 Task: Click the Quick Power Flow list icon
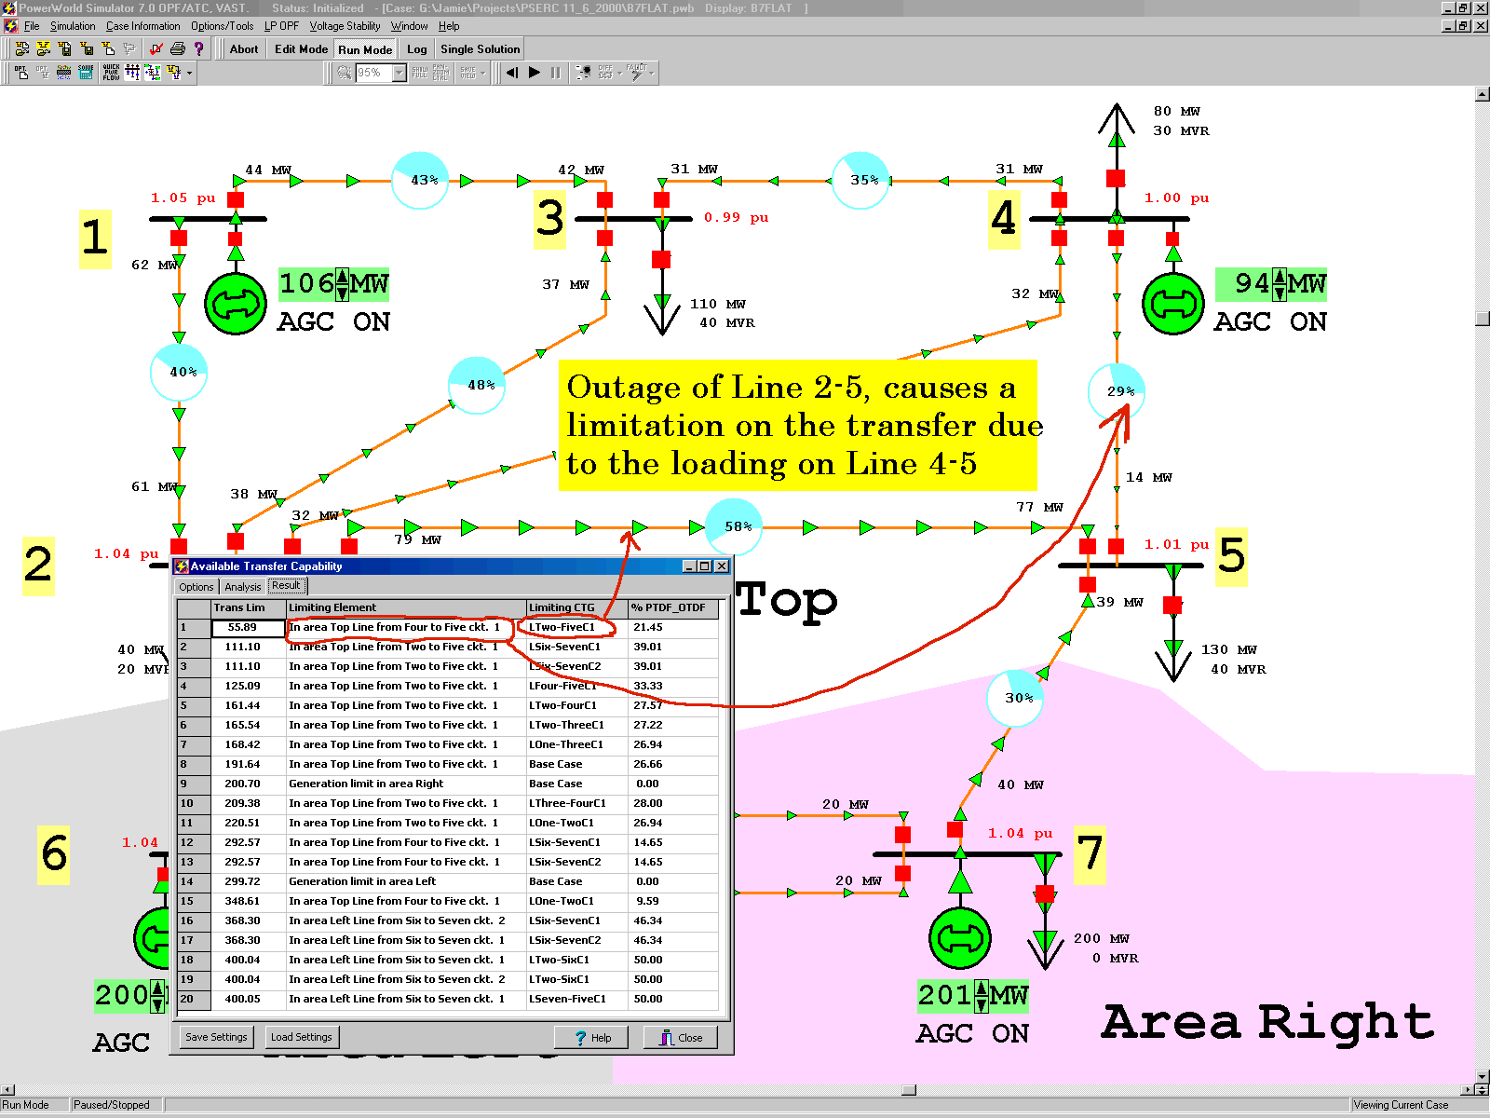tap(111, 73)
